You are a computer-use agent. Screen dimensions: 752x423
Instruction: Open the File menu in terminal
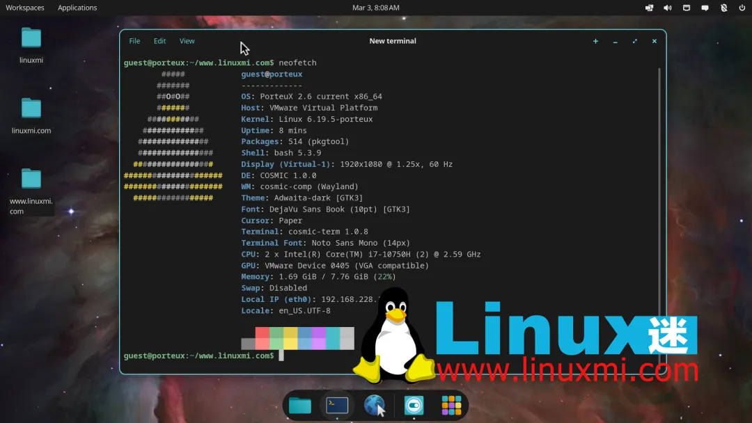pyautogui.click(x=134, y=41)
